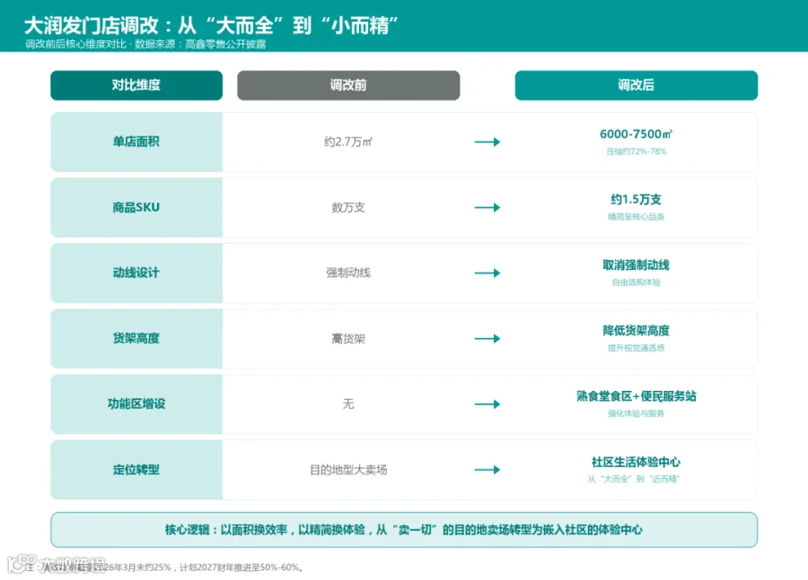
Task: Click the arrow in the 定位转型 row
Action: [487, 470]
